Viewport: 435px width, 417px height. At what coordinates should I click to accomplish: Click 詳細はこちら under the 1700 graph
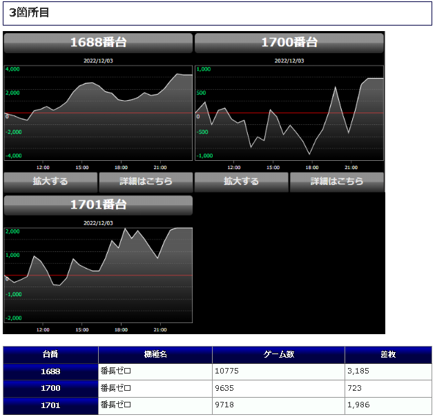(337, 182)
